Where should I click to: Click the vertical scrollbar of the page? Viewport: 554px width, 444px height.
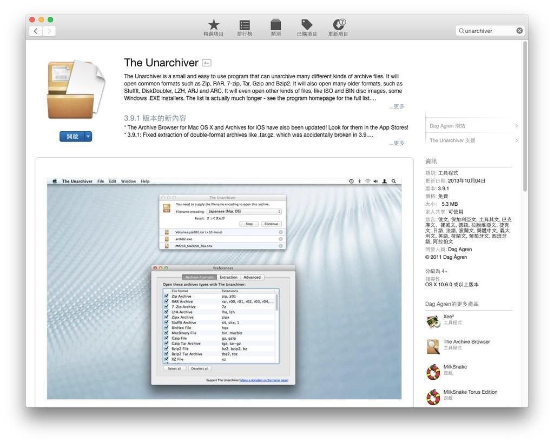click(525, 116)
